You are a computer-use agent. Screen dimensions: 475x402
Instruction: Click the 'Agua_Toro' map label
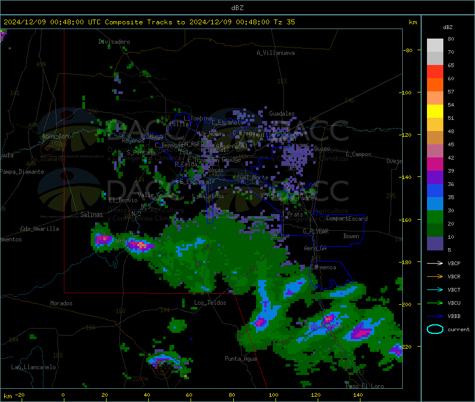point(56,136)
